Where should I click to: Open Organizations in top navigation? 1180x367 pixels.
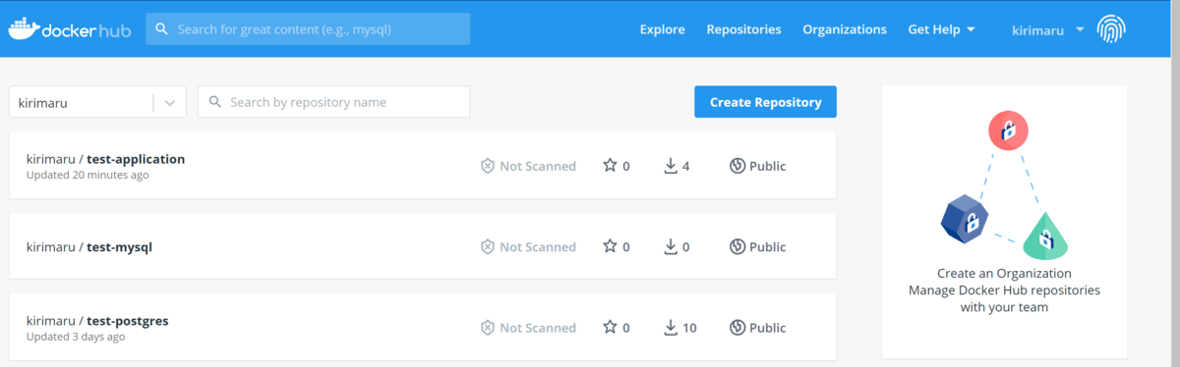(845, 29)
